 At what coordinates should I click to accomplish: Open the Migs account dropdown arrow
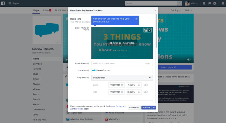197,3
